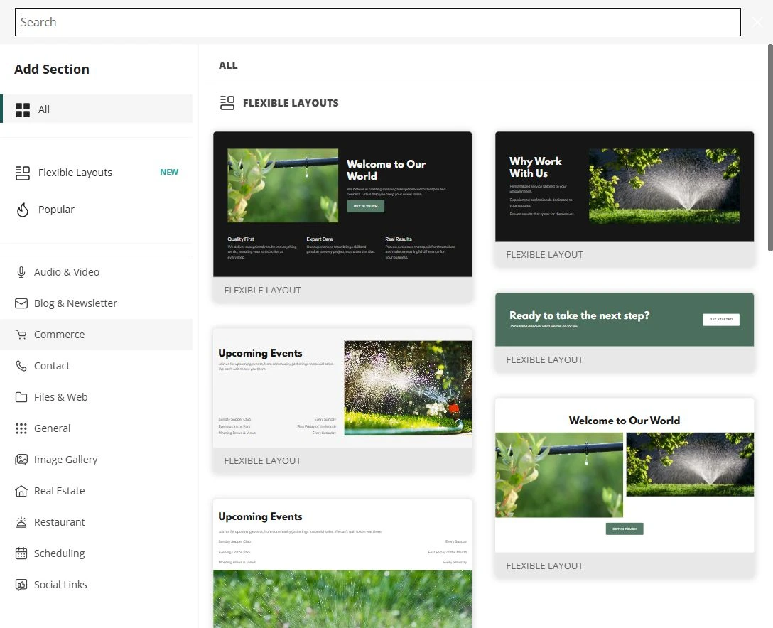Click the FLEXIBLE LAYOUTS section heading

coord(291,103)
